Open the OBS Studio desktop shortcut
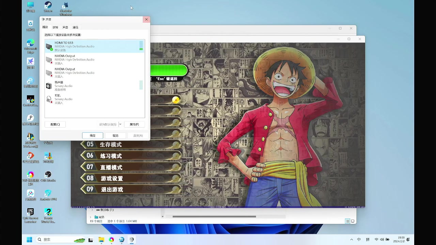 pos(48,176)
